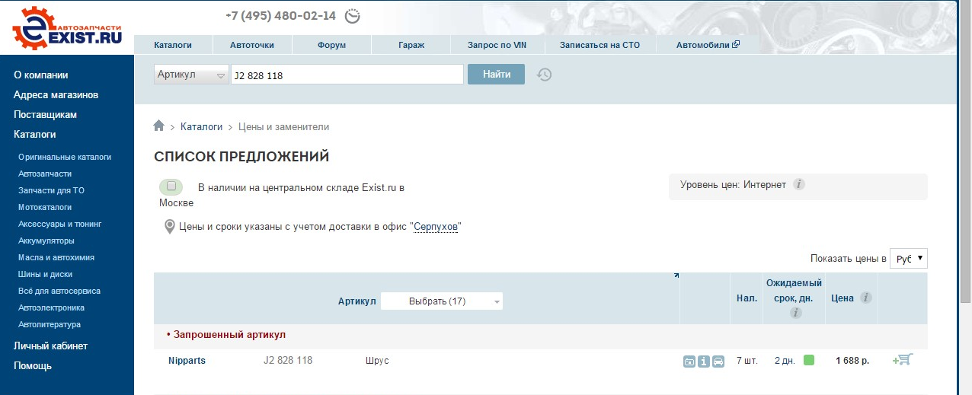Open the Гараж menu item
Viewport: 972px width, 395px height.
coord(411,45)
